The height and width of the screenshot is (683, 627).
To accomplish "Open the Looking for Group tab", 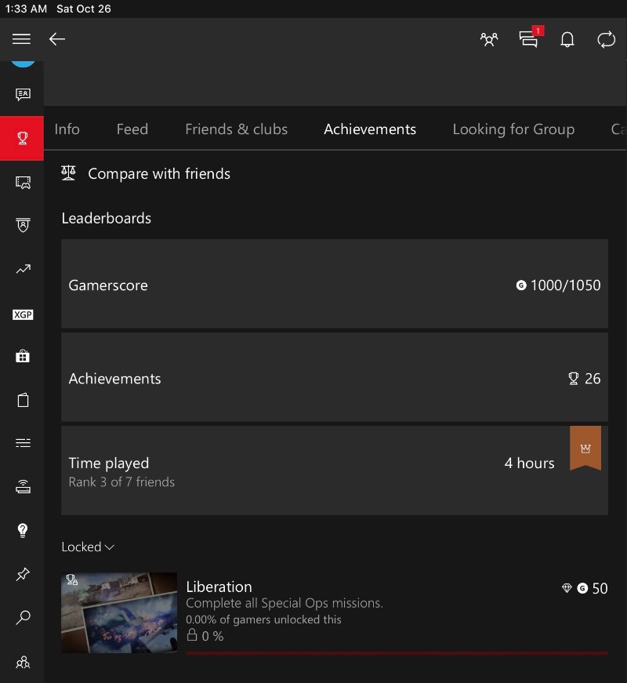I will point(513,129).
